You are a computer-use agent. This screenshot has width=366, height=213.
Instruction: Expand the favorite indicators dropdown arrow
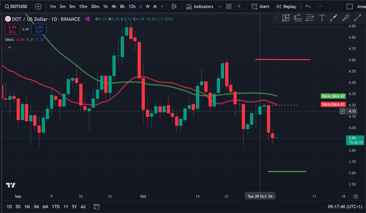[x=220, y=7]
